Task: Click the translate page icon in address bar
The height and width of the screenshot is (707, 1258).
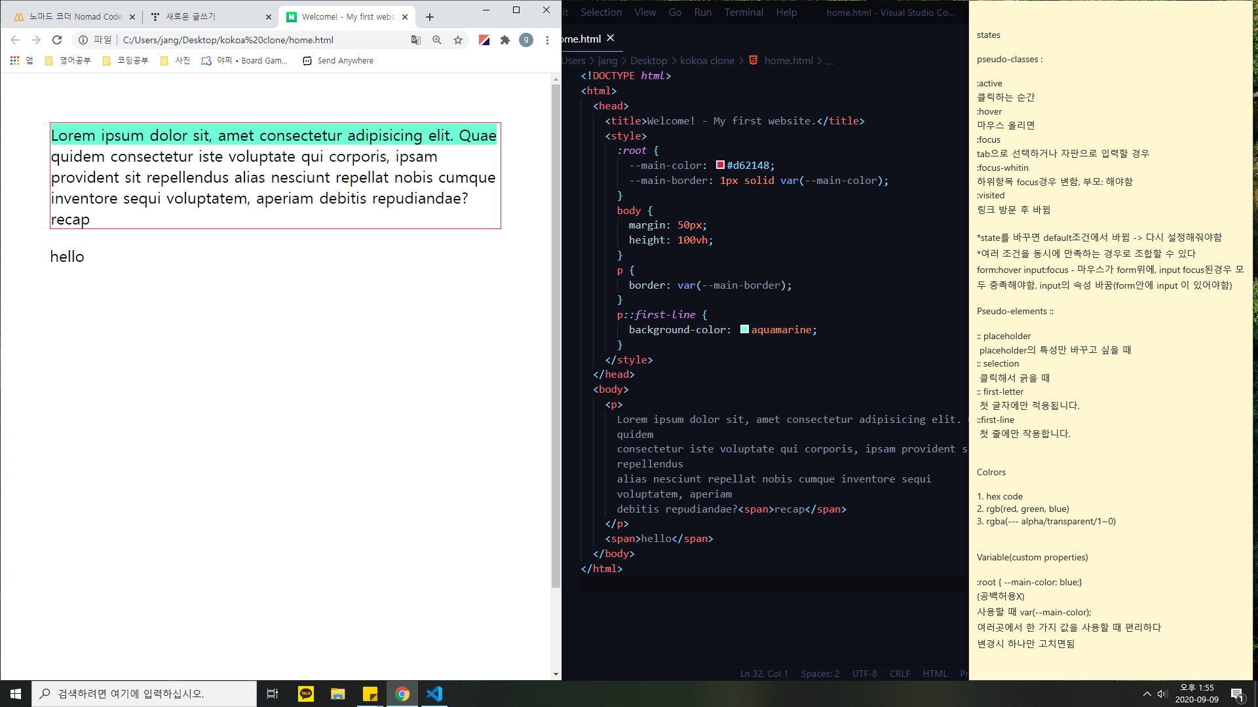Action: pos(416,40)
